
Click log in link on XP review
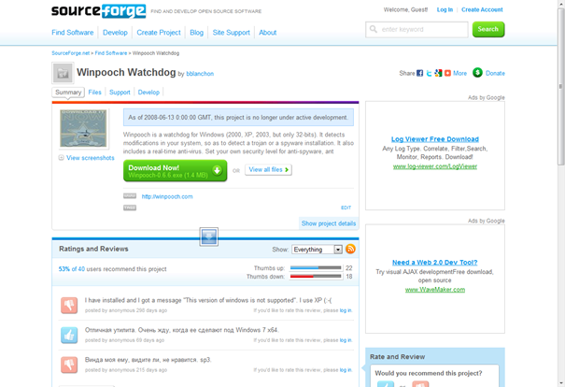[346, 310]
